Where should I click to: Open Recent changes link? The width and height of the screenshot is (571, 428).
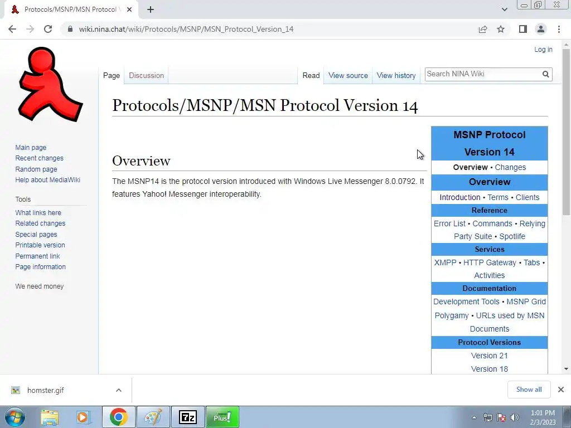[x=40, y=158]
